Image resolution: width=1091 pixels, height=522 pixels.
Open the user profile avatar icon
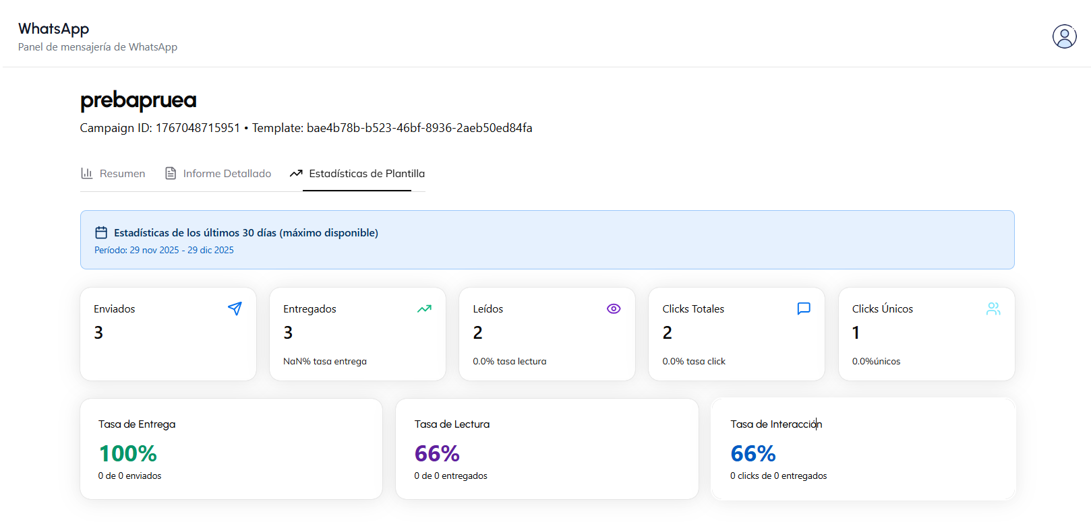(1064, 36)
